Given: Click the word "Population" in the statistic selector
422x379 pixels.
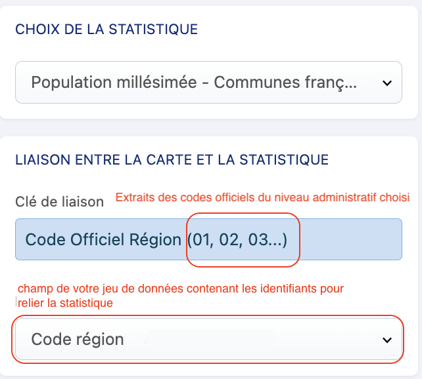Looking at the screenshot, I should 69,83.
